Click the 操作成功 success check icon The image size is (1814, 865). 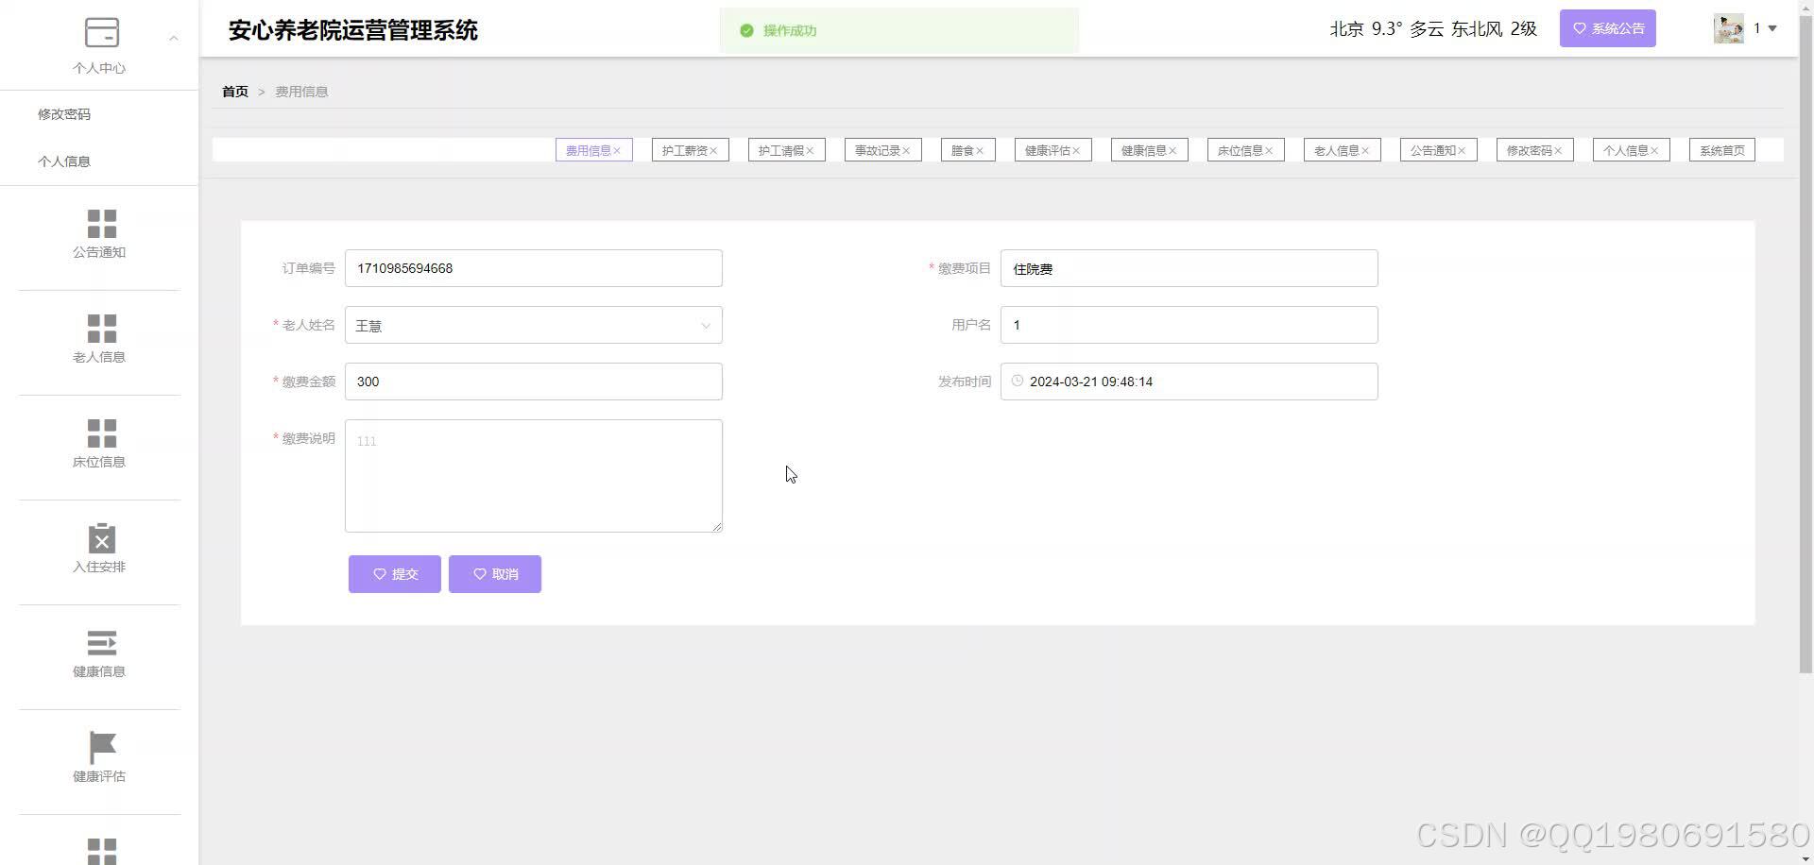tap(746, 31)
